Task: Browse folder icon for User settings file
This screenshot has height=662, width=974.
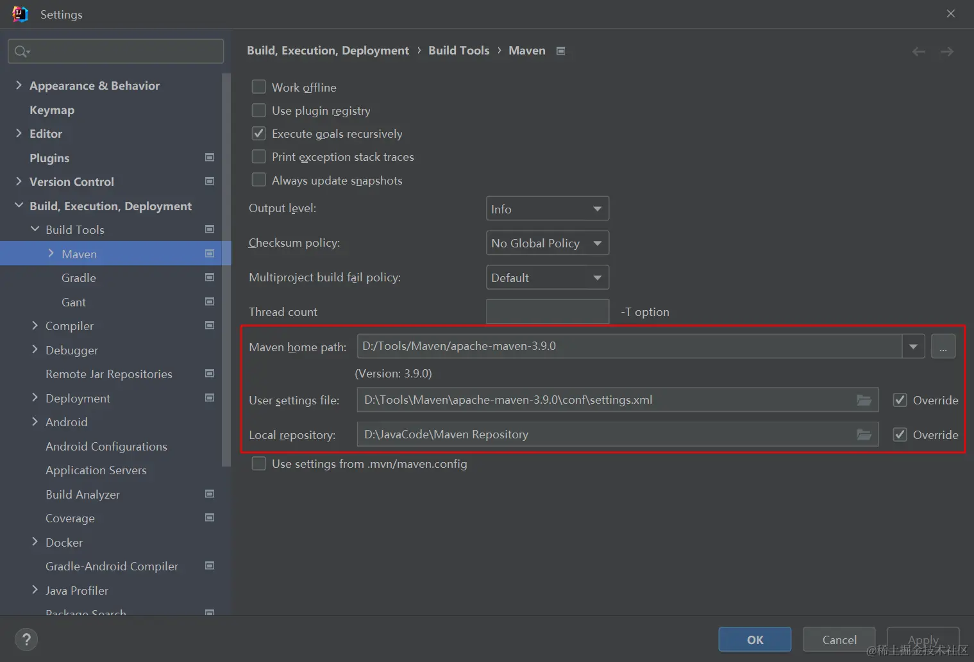Action: tap(864, 400)
